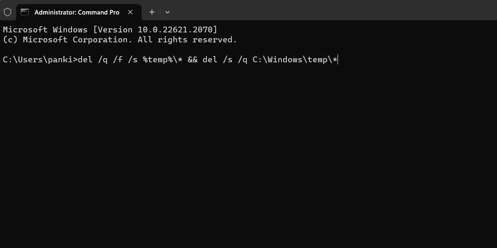Click the administrator shield icon in the title bar

(x=7, y=12)
